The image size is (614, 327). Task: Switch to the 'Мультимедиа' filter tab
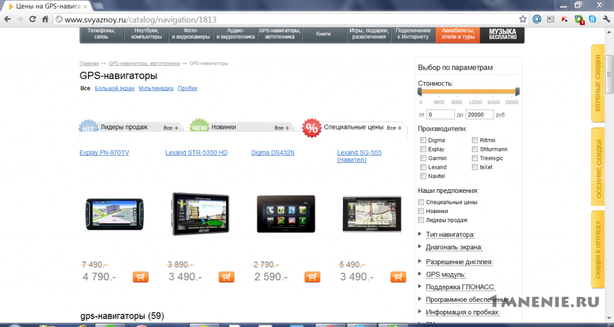pyautogui.click(x=156, y=89)
